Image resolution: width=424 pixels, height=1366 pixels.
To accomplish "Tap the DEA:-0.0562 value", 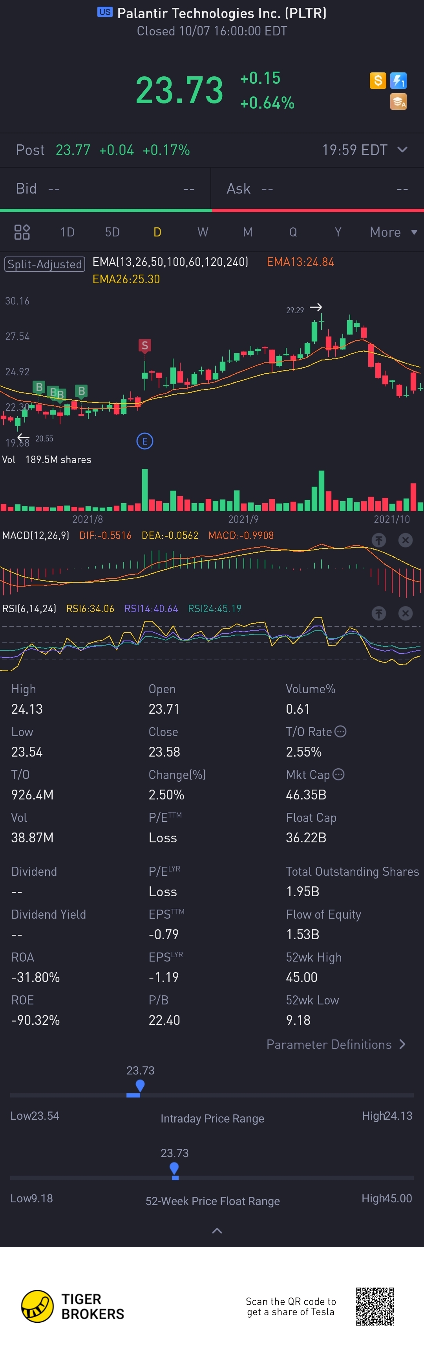I will 170,535.
